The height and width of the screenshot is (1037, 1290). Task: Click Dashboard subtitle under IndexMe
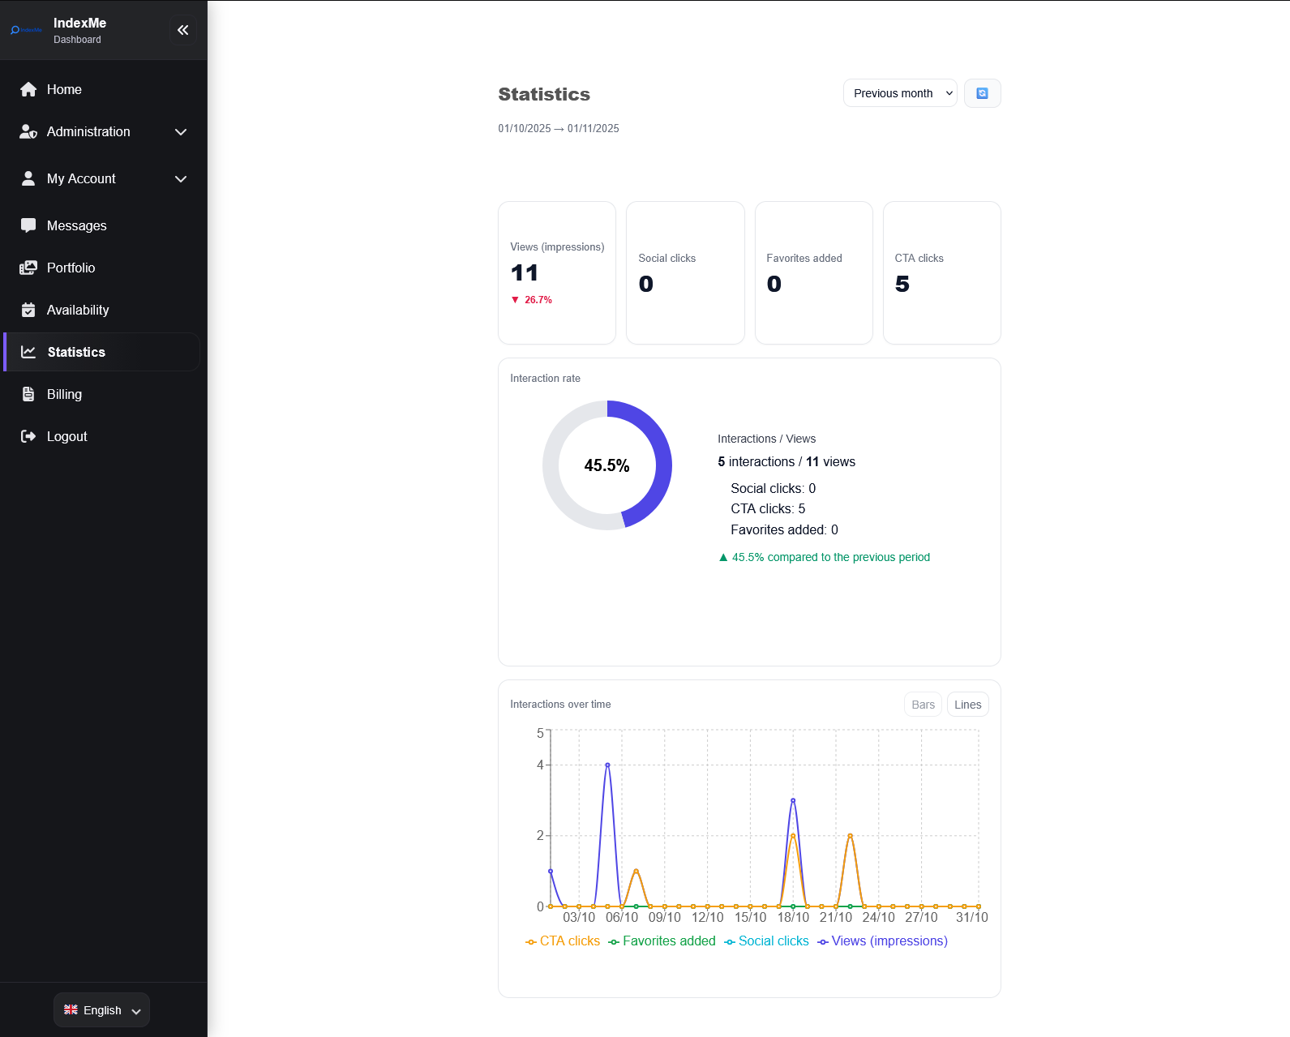point(77,40)
